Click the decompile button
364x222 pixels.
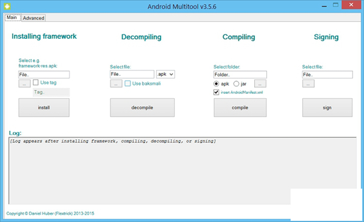143,107
